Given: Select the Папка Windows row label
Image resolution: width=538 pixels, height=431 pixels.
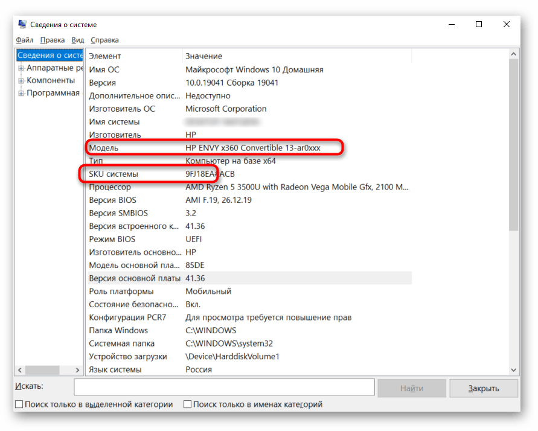Looking at the screenshot, I should click(118, 331).
